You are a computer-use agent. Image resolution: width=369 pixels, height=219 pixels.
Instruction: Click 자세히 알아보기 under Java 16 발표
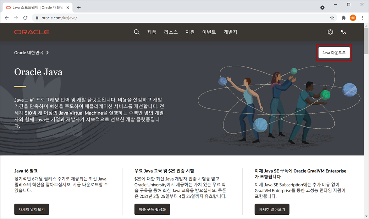coord(32,209)
